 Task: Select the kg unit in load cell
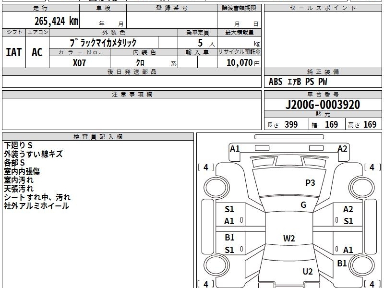pyautogui.click(x=257, y=44)
